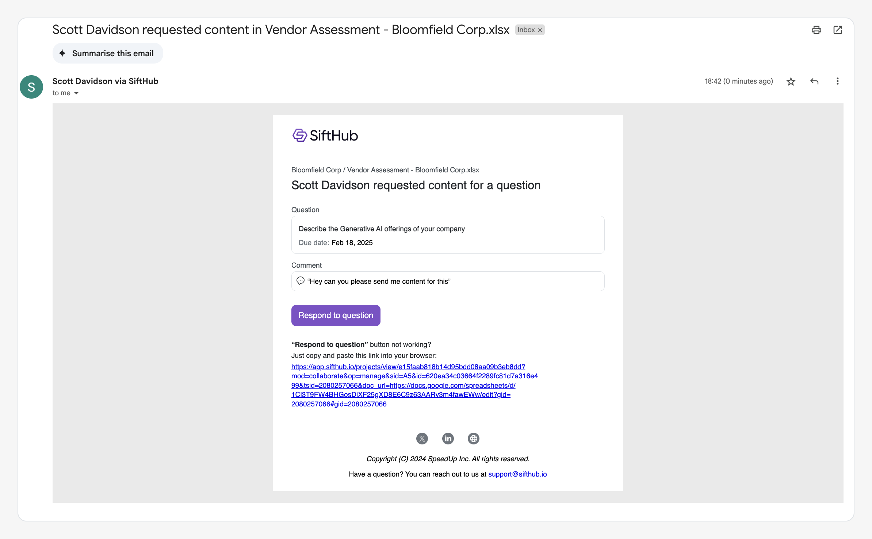The width and height of the screenshot is (872, 539).
Task: Click the Respond to question button
Action: click(x=336, y=316)
